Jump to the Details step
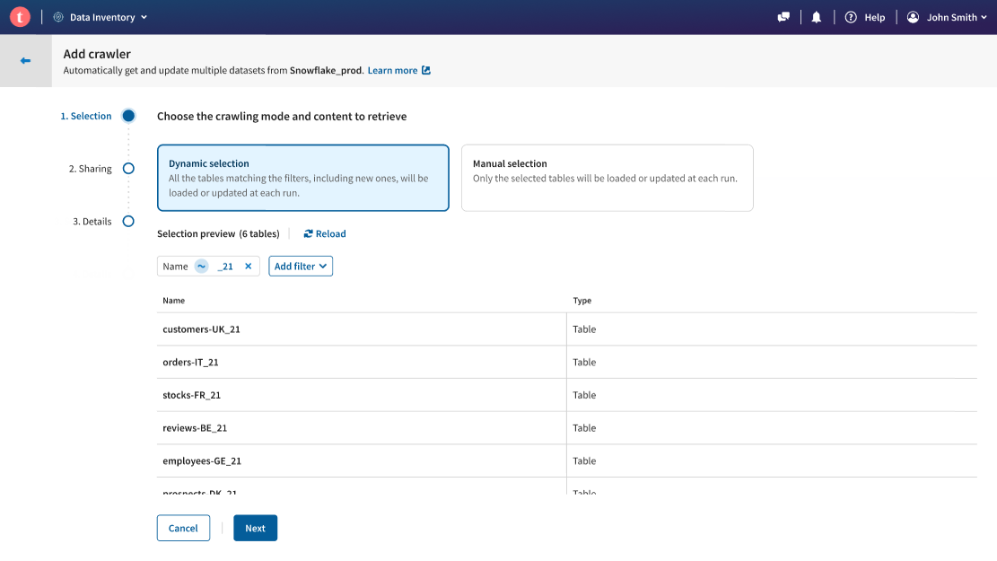The image size is (997, 561). pyautogui.click(x=128, y=222)
